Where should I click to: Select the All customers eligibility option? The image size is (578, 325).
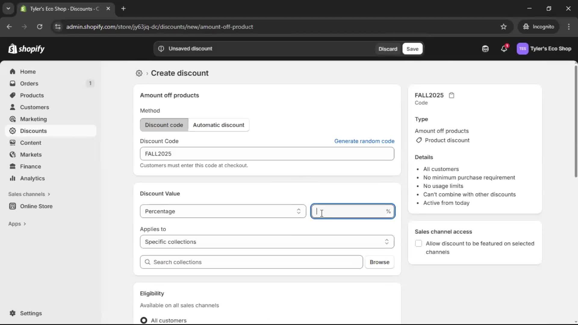[144, 320]
